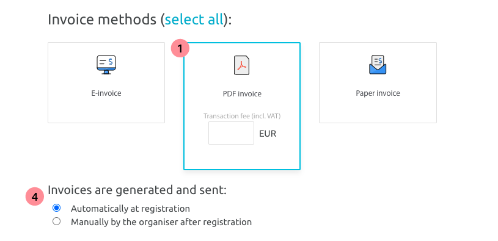This screenshot has height=241, width=498.
Task: Click "select all" link for invoice methods
Action: click(x=194, y=20)
